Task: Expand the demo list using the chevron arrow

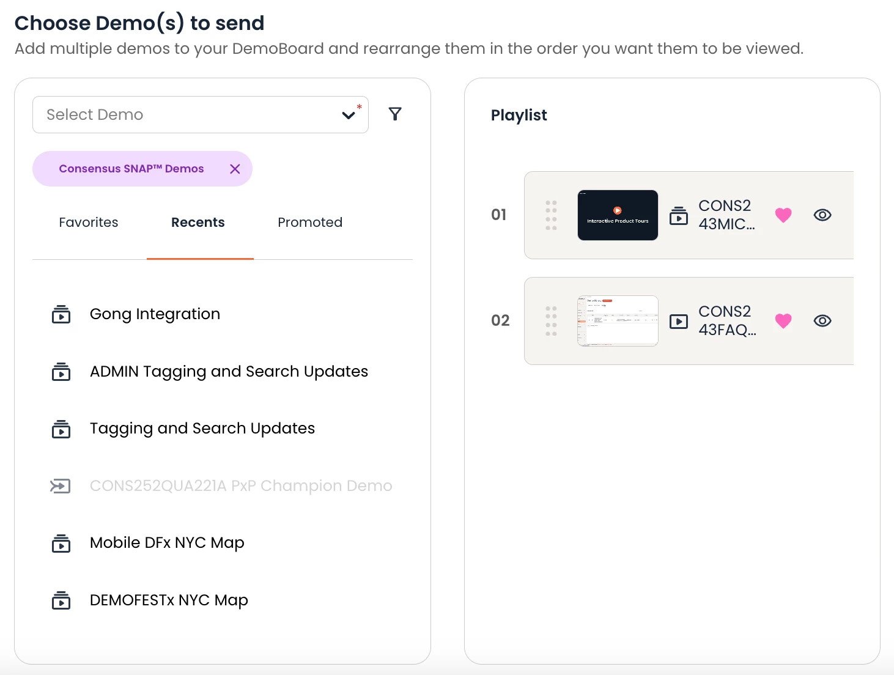Action: point(349,115)
